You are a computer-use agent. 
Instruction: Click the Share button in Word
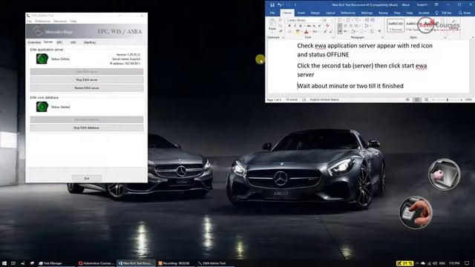pos(465,13)
